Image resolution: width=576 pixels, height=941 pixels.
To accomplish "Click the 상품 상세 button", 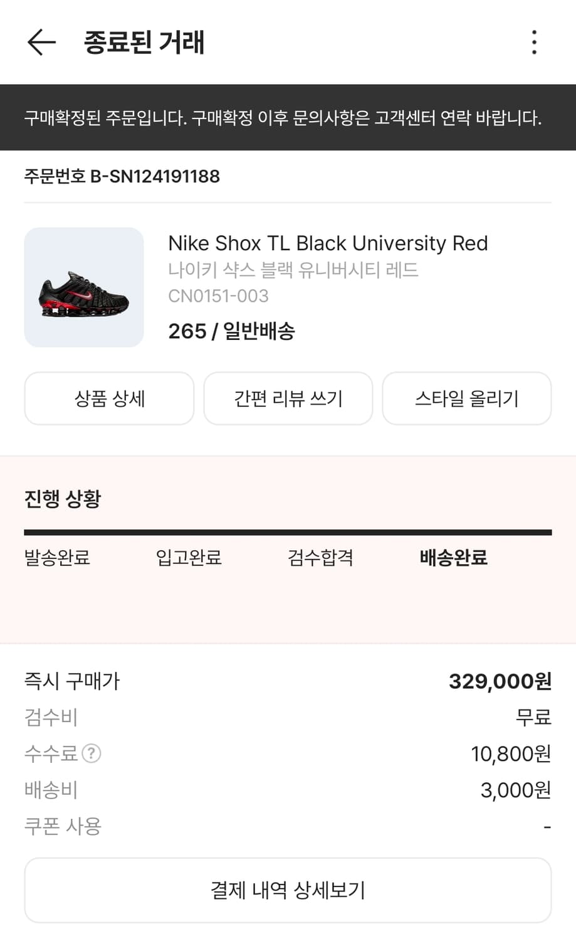I will pyautogui.click(x=109, y=398).
